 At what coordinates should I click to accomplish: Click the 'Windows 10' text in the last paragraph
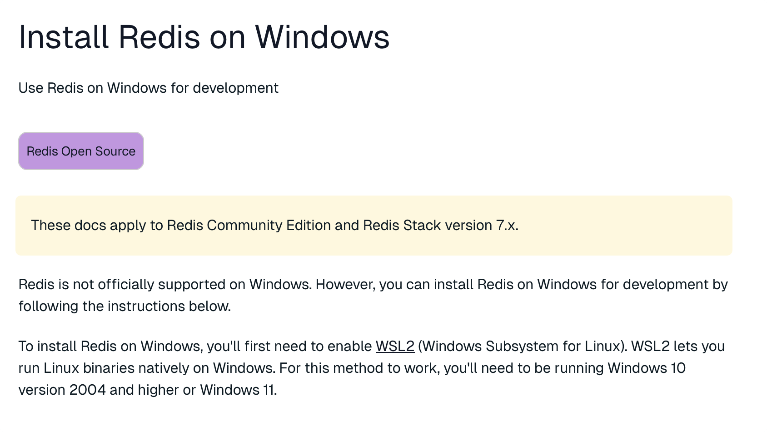point(647,368)
